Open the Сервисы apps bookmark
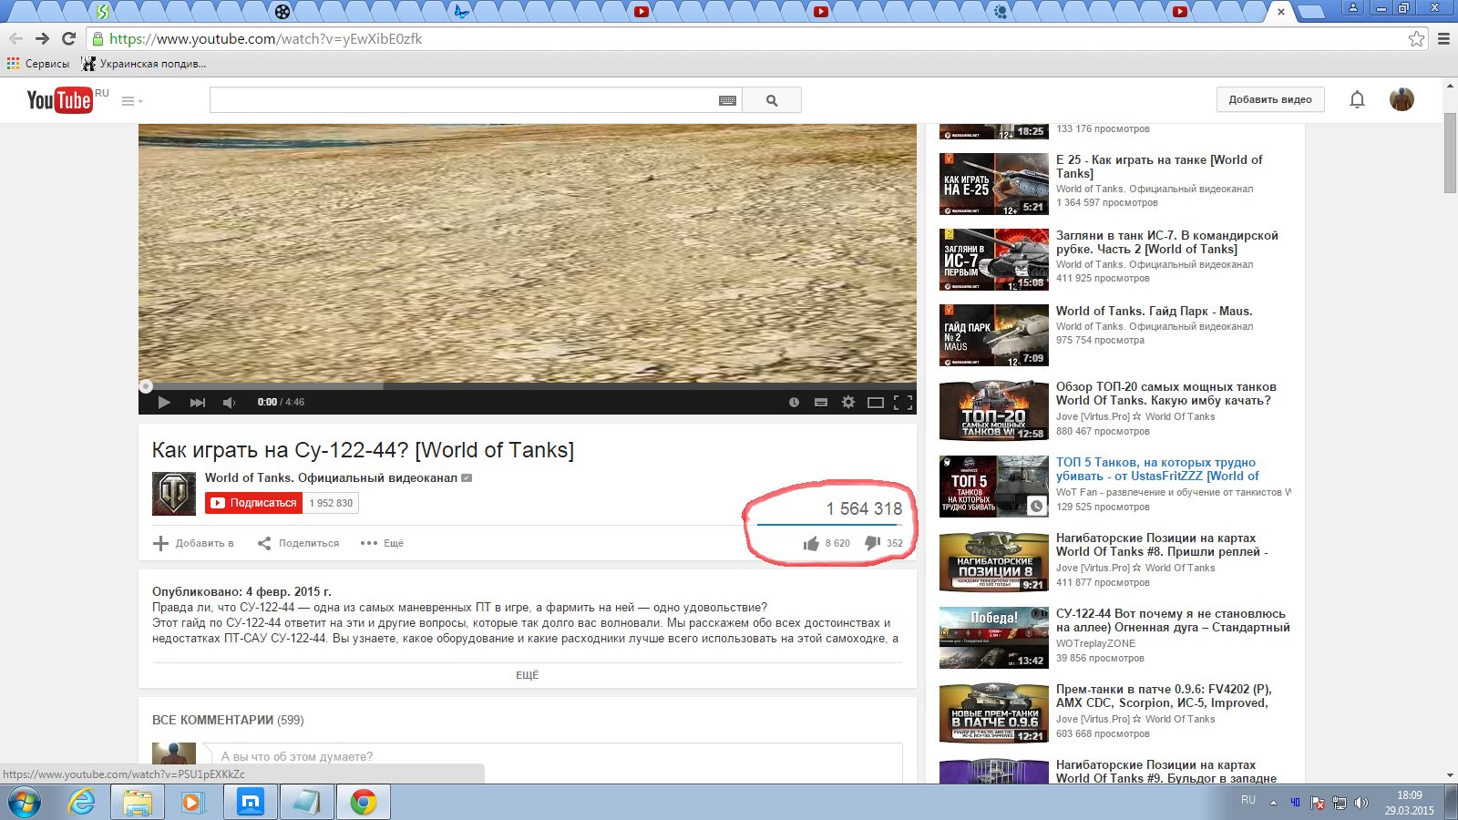Screen dimensions: 1458x820 (38, 64)
